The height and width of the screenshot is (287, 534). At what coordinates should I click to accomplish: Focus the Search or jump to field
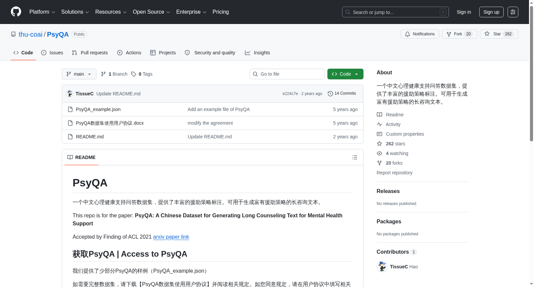395,12
